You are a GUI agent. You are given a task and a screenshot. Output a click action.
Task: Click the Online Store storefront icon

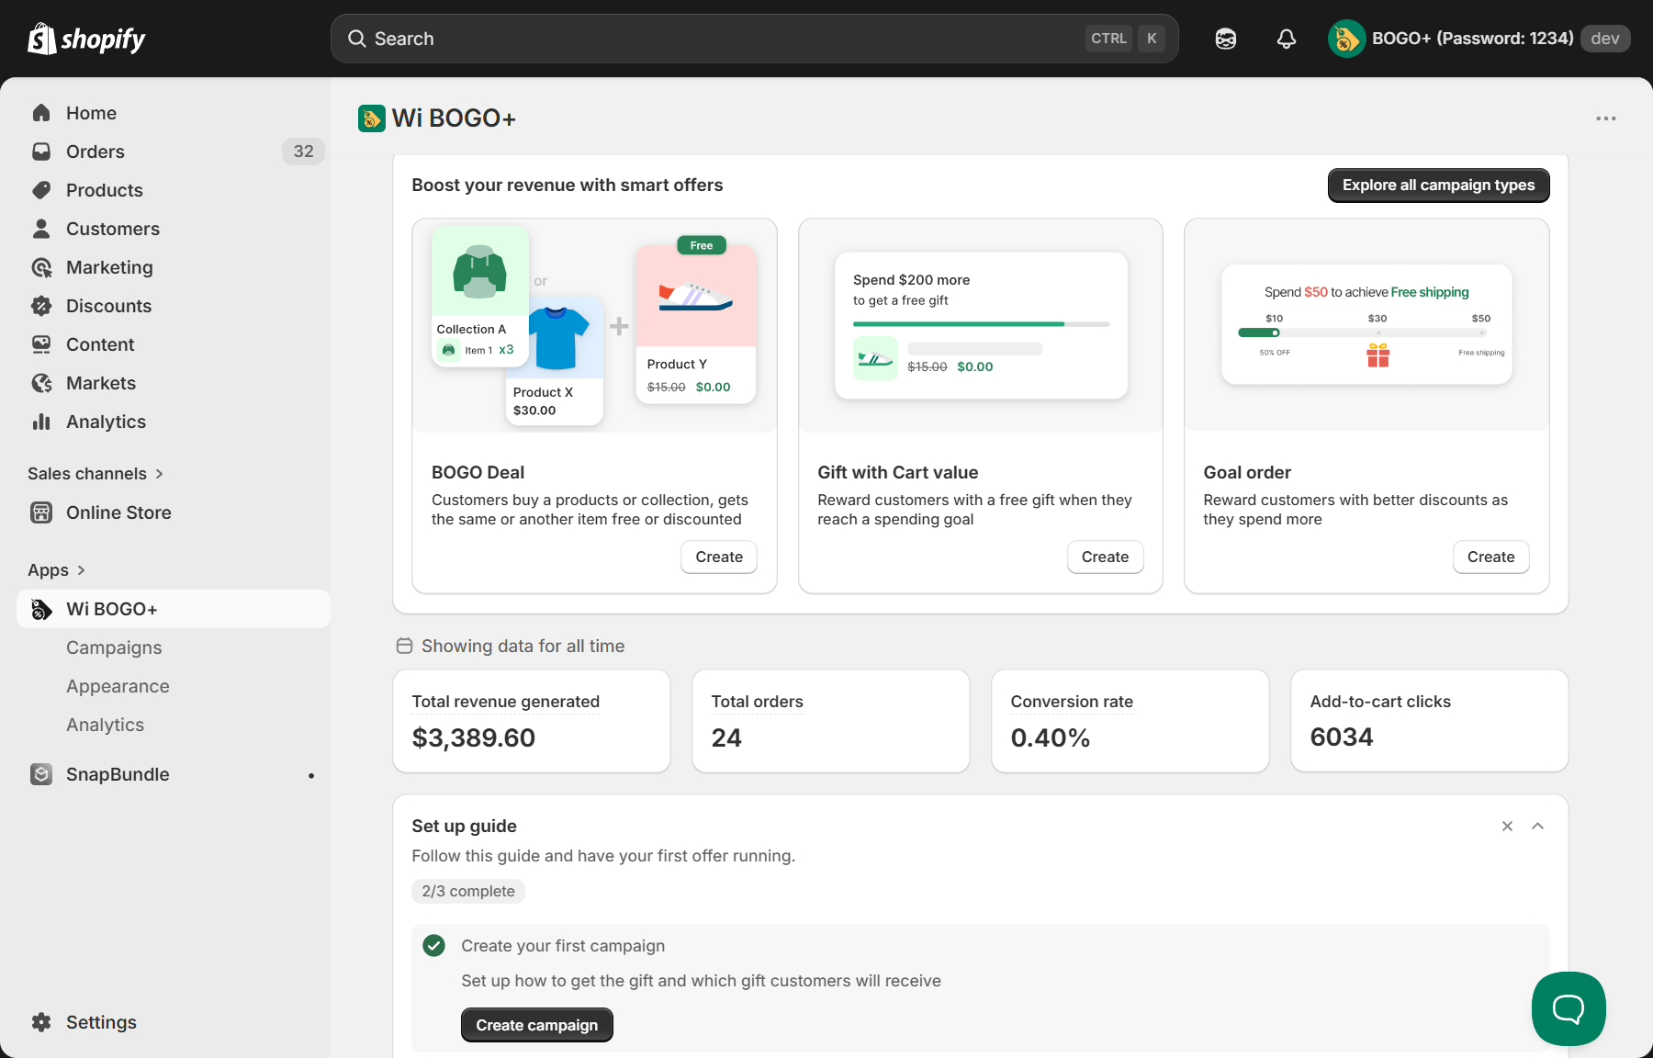point(41,512)
